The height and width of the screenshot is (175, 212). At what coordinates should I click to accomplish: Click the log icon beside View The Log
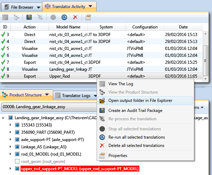(102, 84)
